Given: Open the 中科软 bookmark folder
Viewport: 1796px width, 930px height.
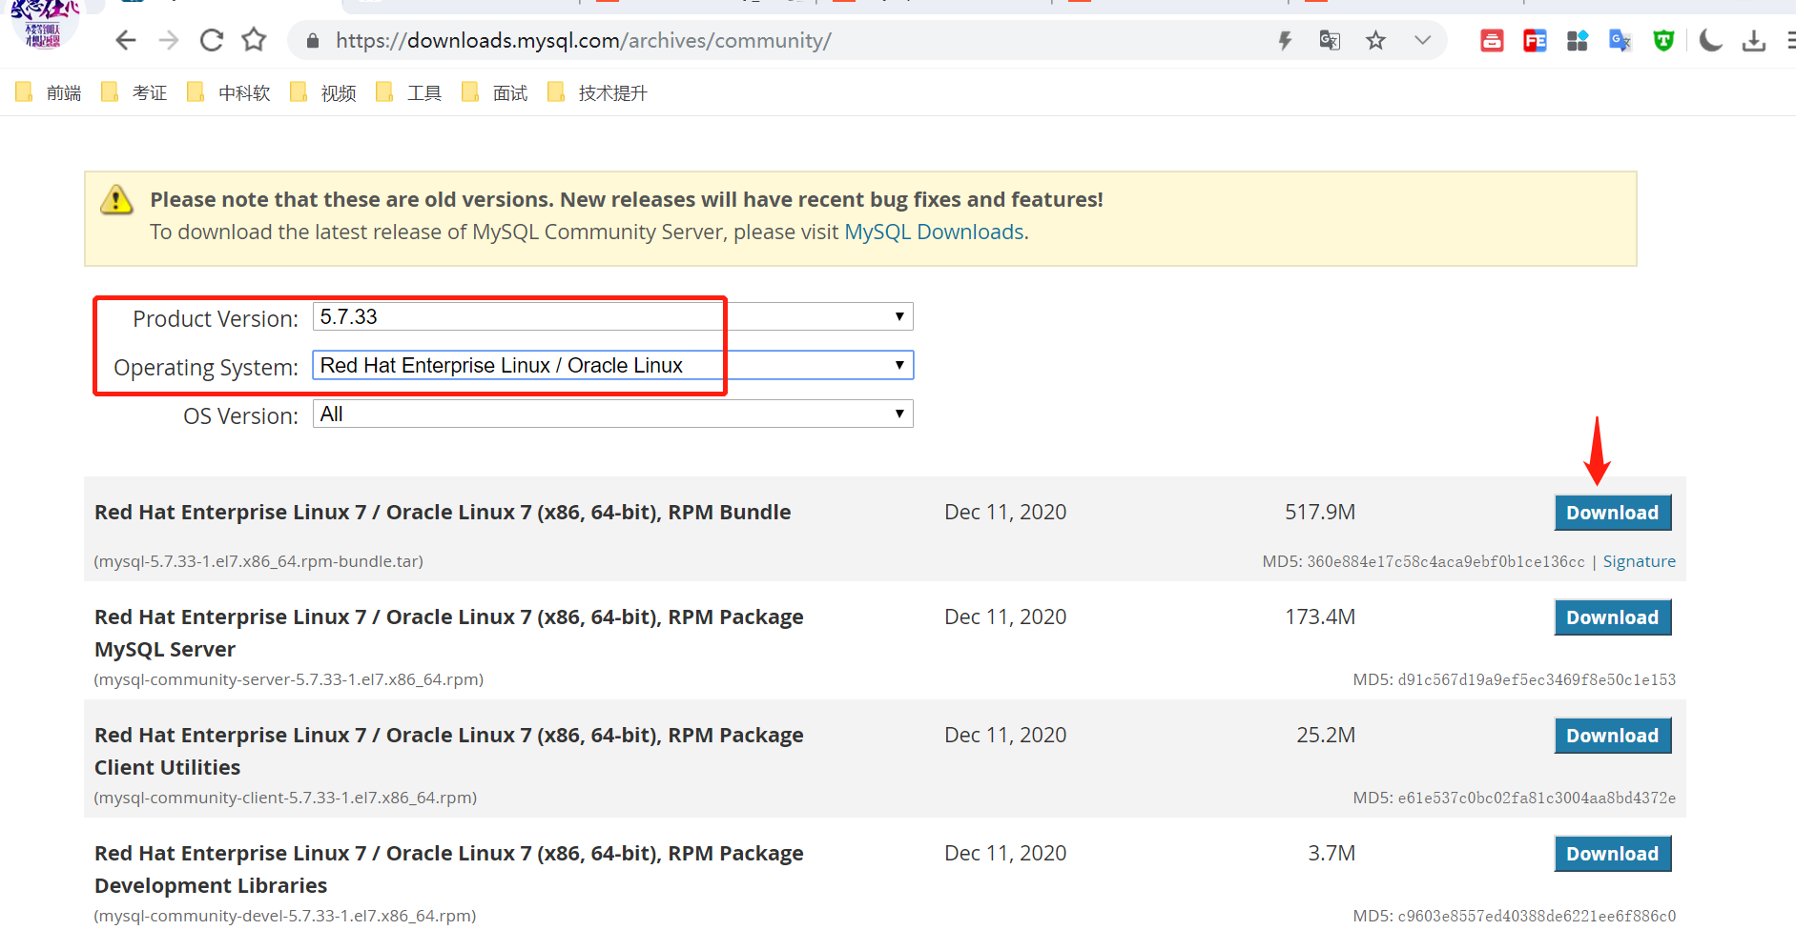Looking at the screenshot, I should coord(229,92).
